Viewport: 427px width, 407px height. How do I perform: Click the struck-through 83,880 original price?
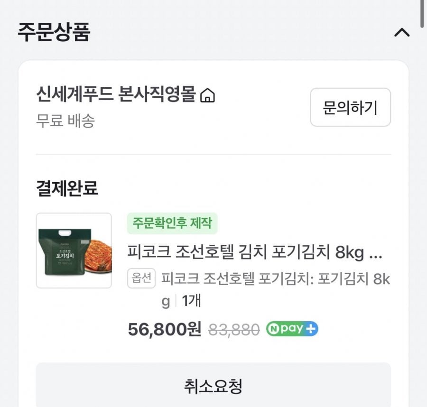click(x=234, y=329)
